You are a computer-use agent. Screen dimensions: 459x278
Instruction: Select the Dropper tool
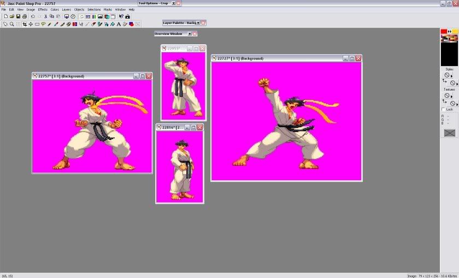pos(56,24)
